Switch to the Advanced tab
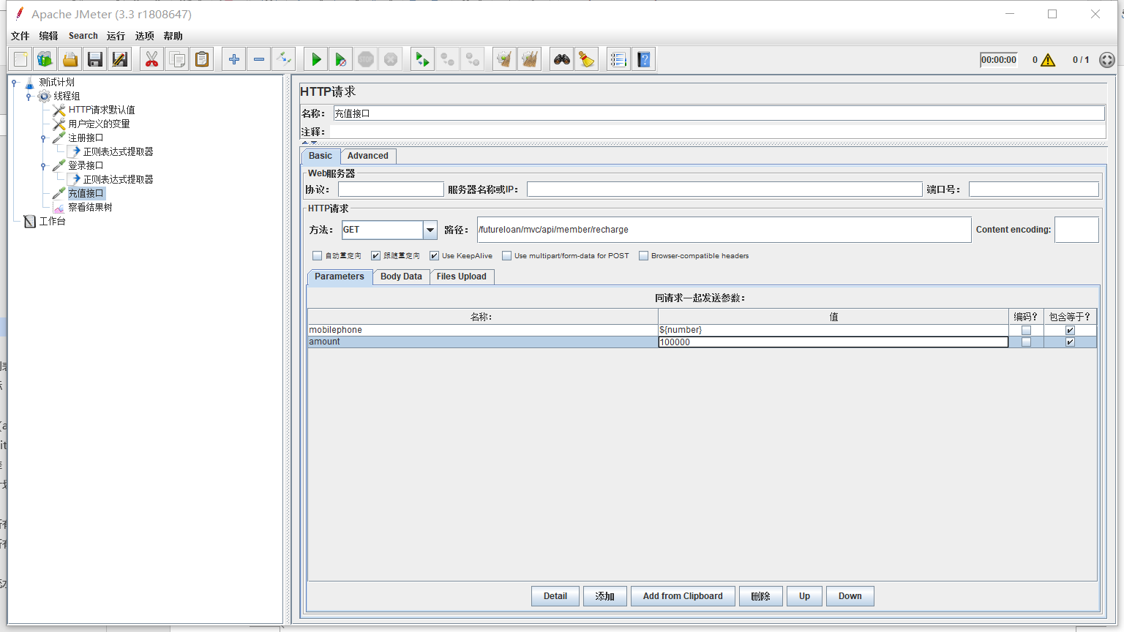Image resolution: width=1124 pixels, height=632 pixels. coord(368,156)
